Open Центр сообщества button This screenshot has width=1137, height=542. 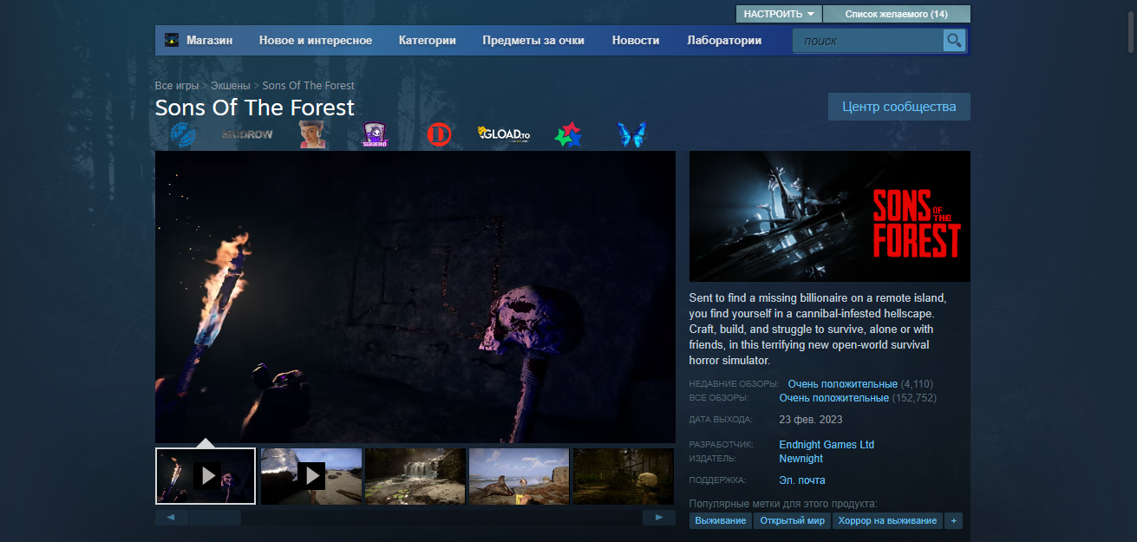899,107
